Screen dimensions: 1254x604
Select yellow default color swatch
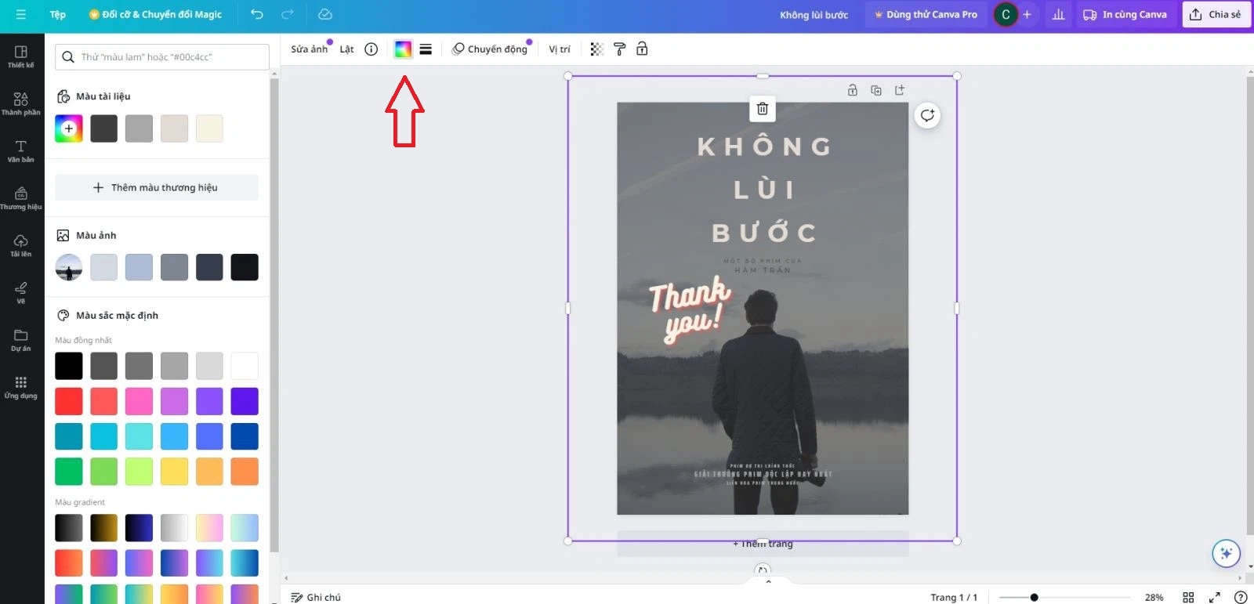(x=174, y=472)
